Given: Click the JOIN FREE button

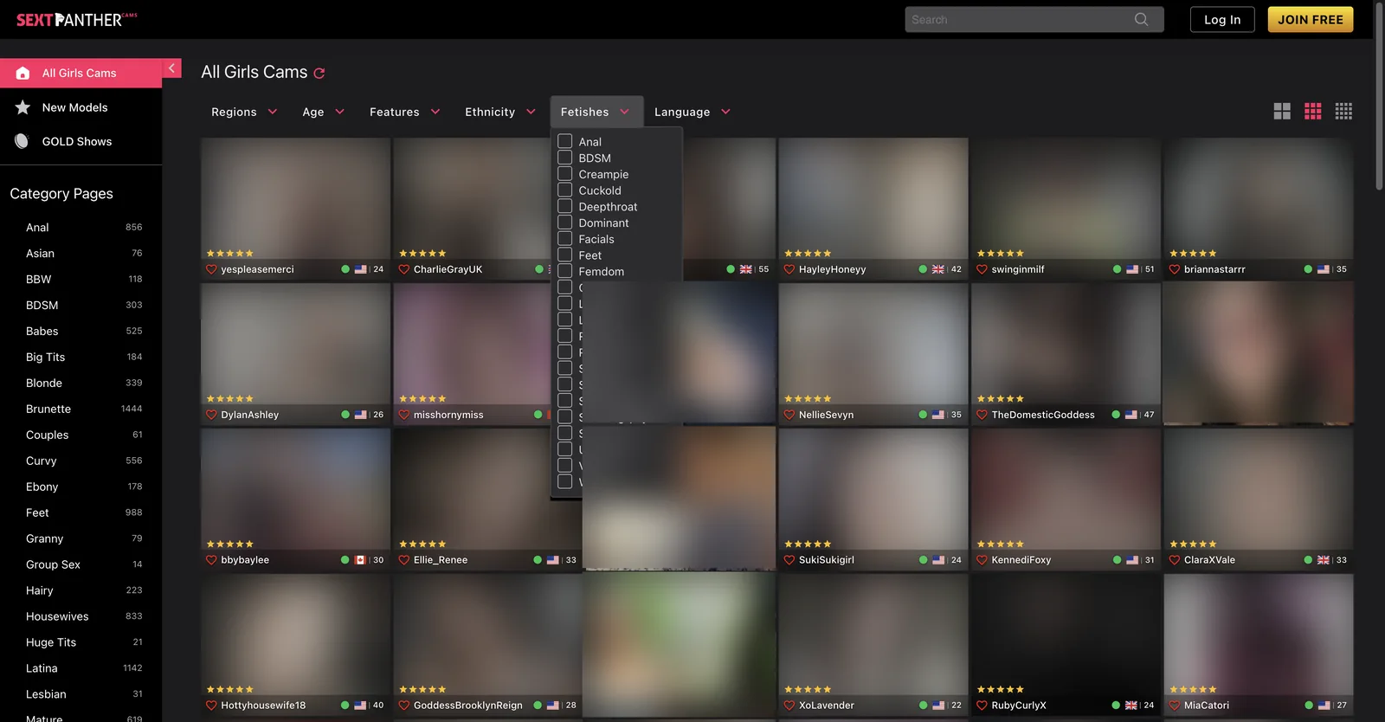Looking at the screenshot, I should click(x=1311, y=19).
